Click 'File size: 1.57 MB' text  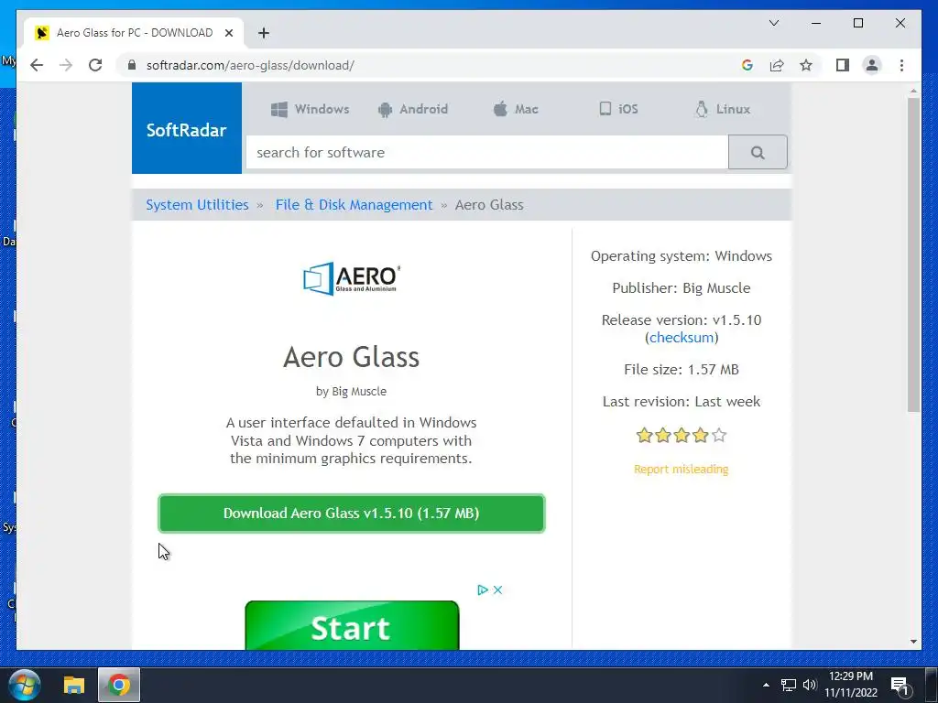coord(682,370)
